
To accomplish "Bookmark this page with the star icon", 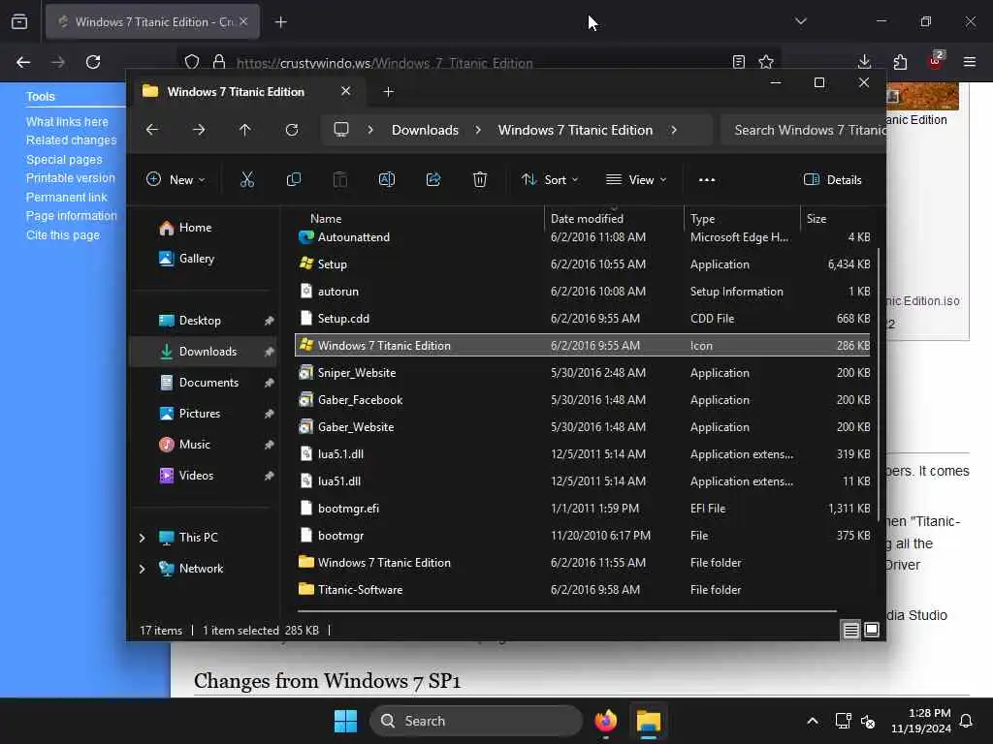I will [766, 62].
